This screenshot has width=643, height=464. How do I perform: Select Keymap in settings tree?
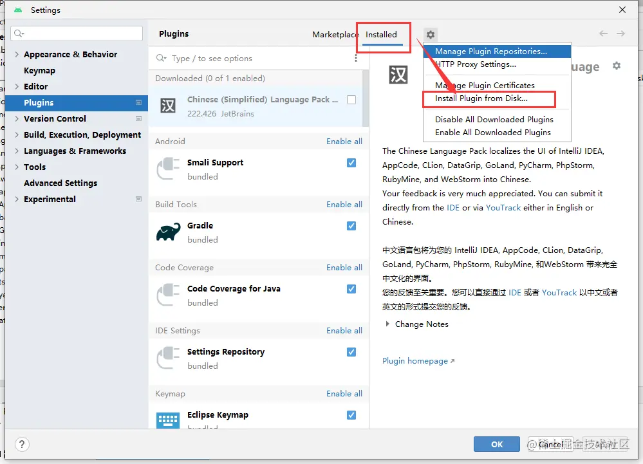[39, 71]
